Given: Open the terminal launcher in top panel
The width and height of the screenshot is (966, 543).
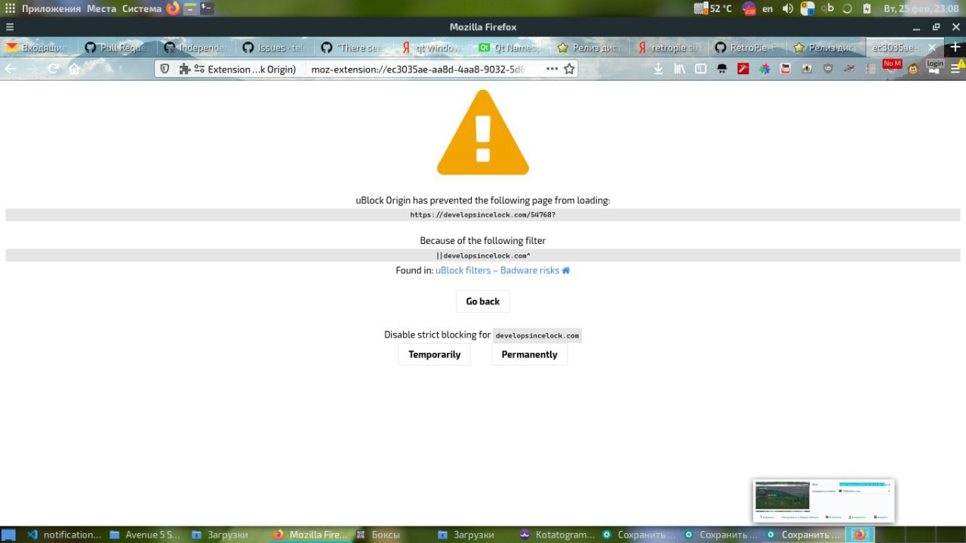Looking at the screenshot, I should click(206, 8).
